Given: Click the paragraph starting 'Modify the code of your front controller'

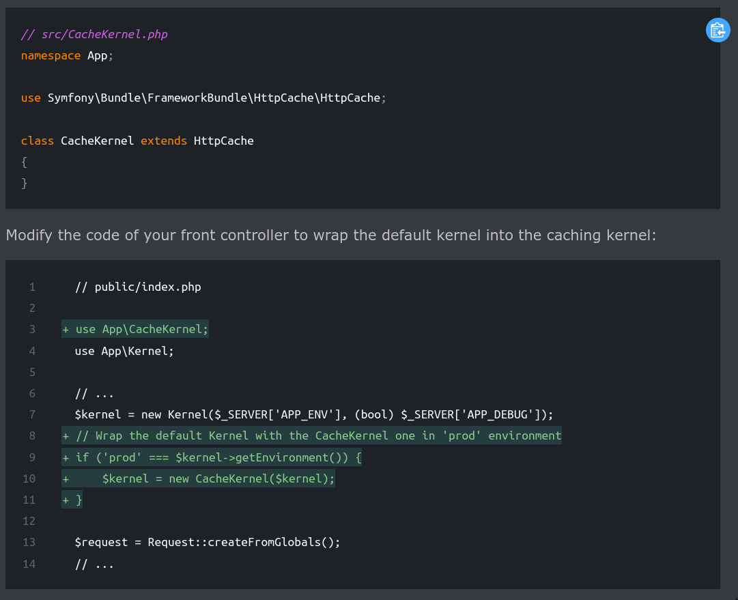Looking at the screenshot, I should tap(331, 235).
